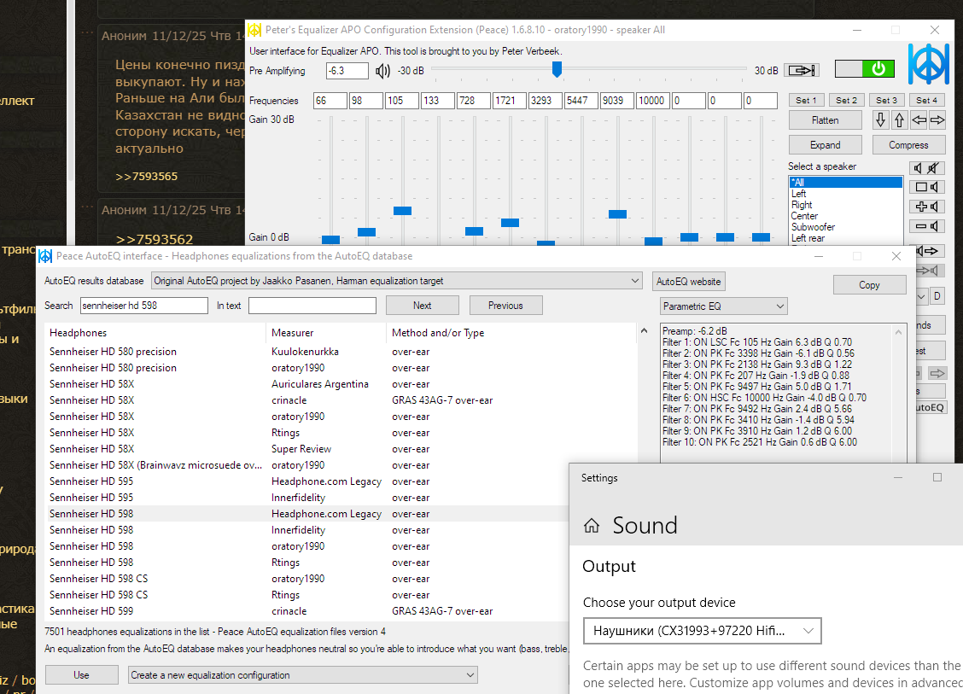Click the Pre Amplifying slider handle
This screenshot has width=963, height=694.
click(x=557, y=69)
